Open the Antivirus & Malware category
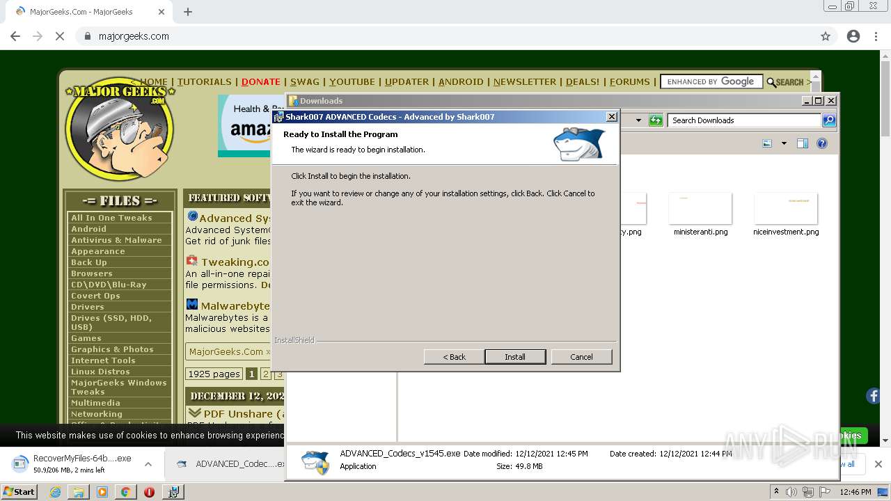891x501 pixels. click(x=116, y=240)
